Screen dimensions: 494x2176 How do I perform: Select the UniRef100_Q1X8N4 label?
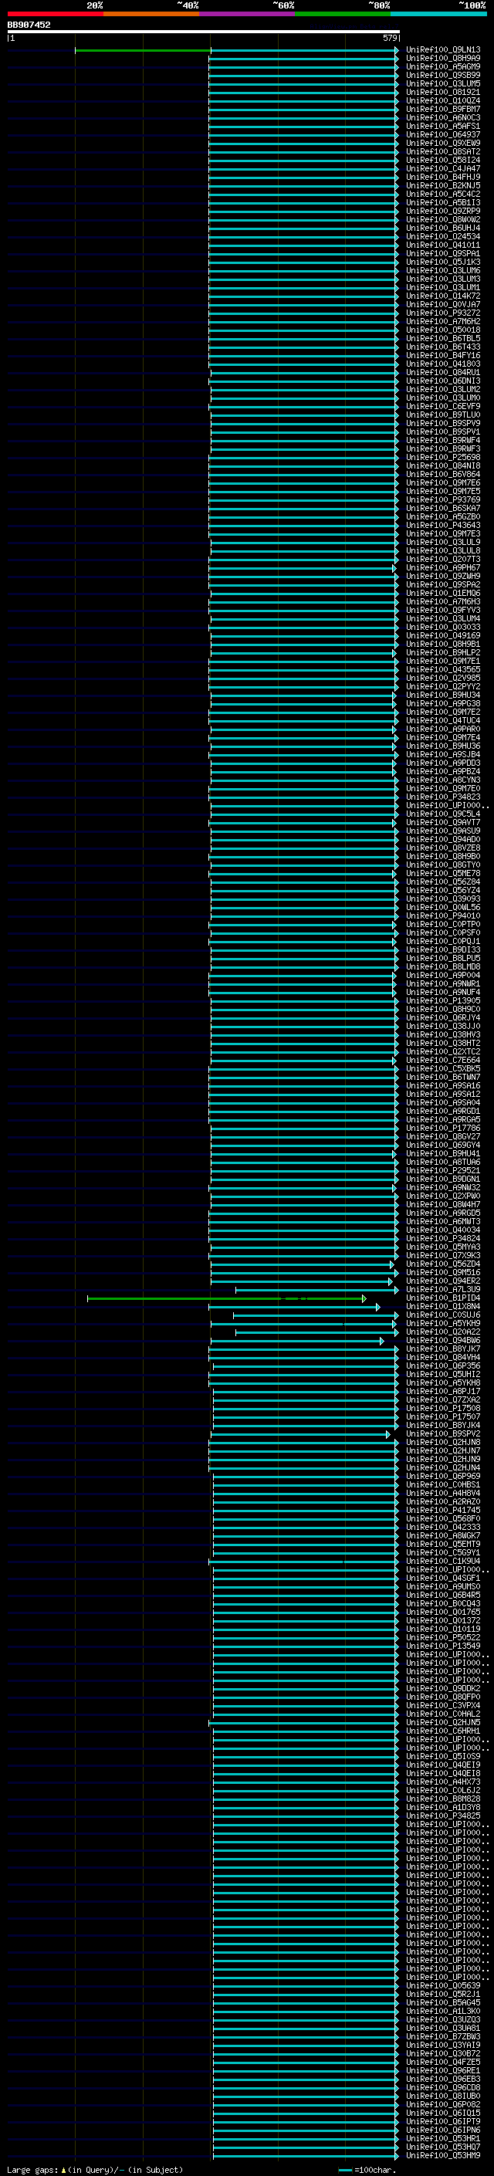pyautogui.click(x=443, y=1306)
